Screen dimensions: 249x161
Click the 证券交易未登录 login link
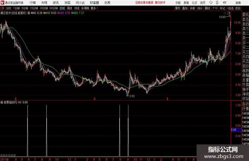[144, 3]
